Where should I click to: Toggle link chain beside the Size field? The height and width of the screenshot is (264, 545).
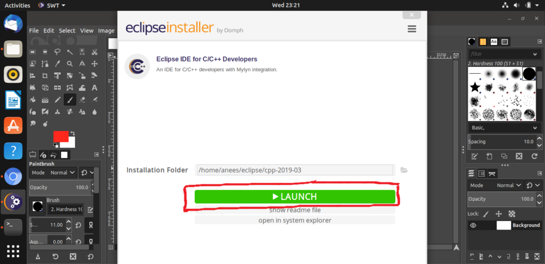90,225
